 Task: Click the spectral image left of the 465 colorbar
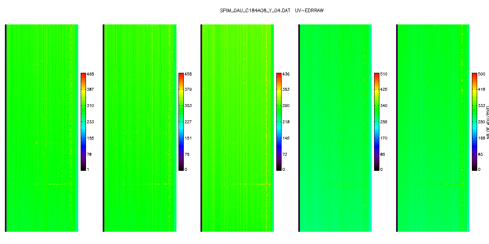[x=42, y=128]
